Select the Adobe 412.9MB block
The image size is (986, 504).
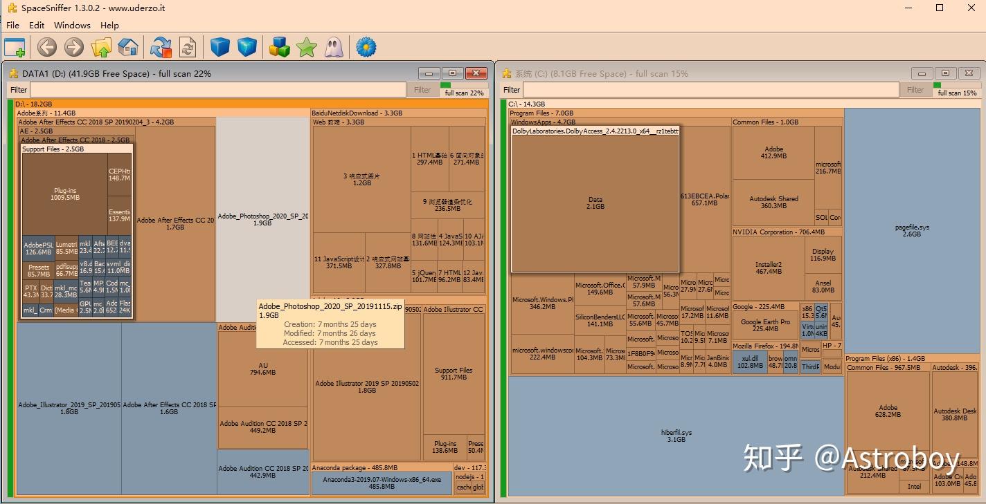tap(773, 153)
